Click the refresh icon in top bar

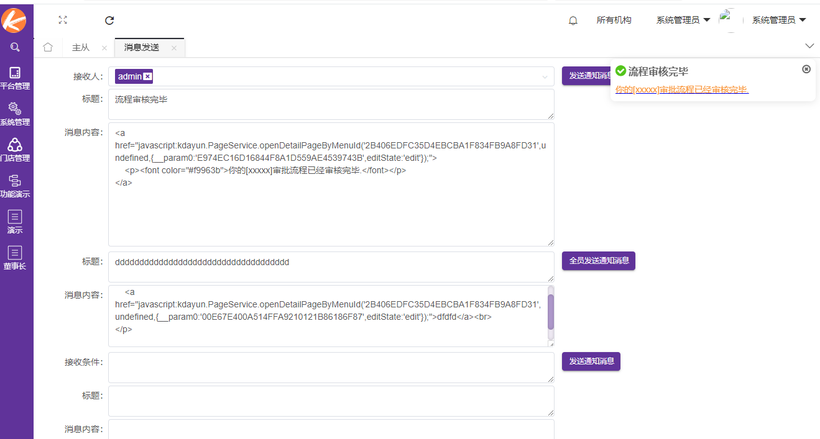coord(109,20)
